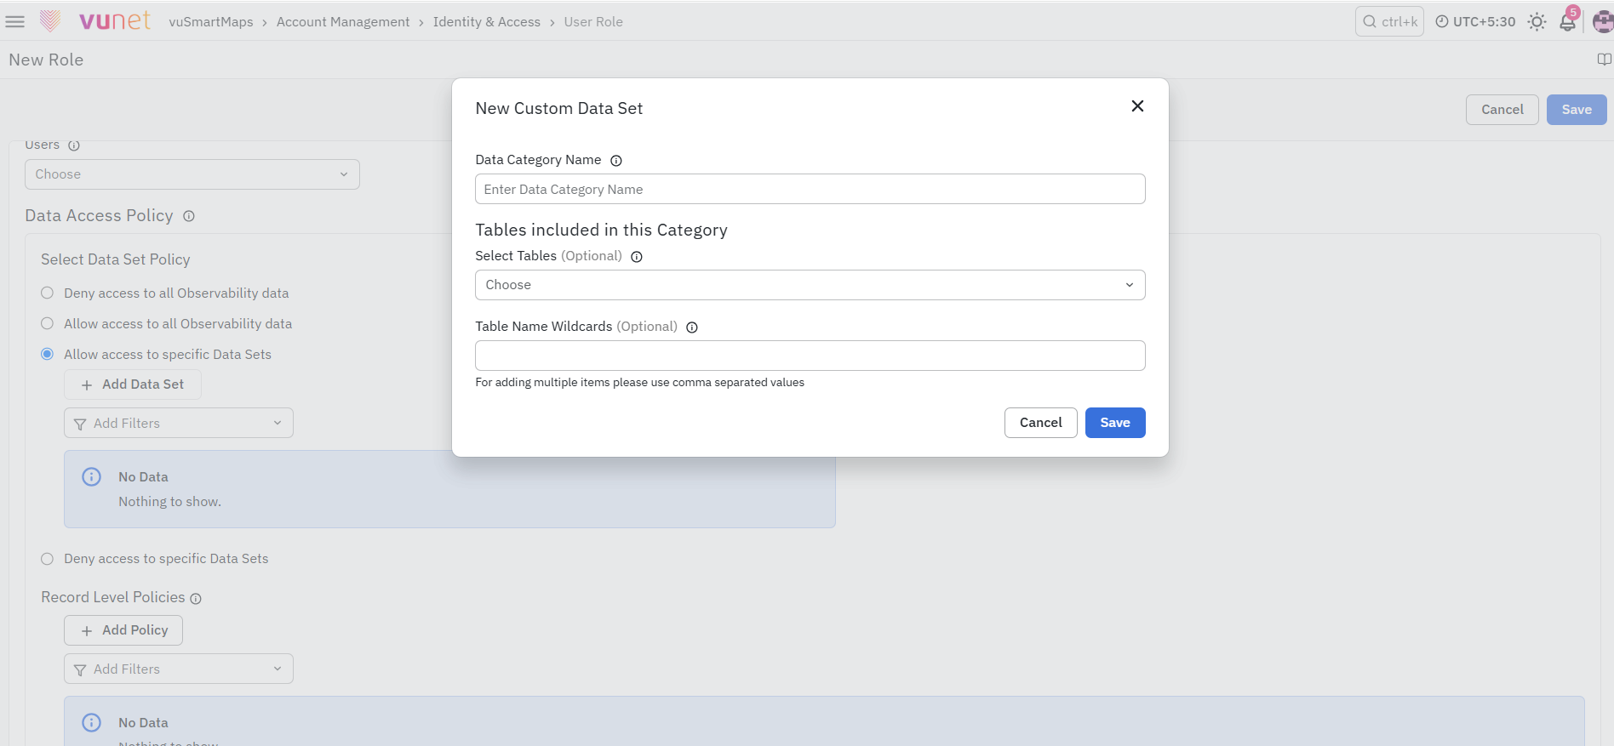Image resolution: width=1614 pixels, height=746 pixels.
Task: Save the new custom data set
Action: (x=1114, y=423)
